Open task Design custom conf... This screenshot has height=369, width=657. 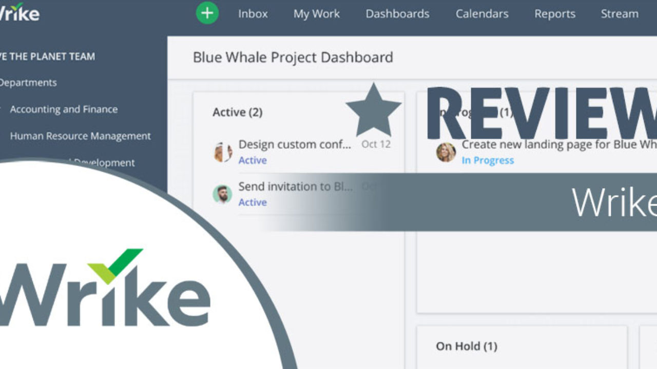[295, 145]
